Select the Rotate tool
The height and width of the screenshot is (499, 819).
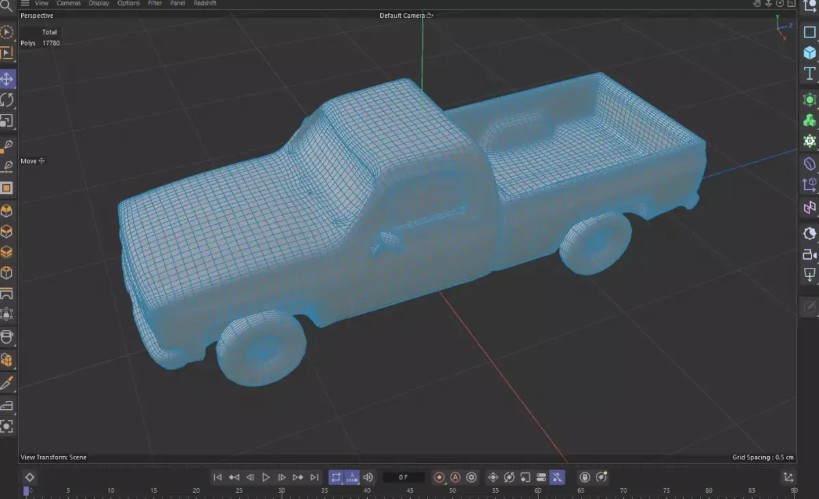(7, 100)
